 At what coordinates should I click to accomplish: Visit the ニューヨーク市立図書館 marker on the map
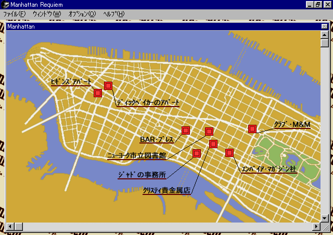[209, 132]
